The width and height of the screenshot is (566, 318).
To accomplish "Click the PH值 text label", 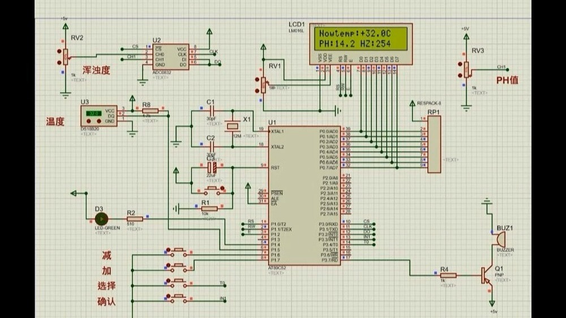I will tap(507, 80).
